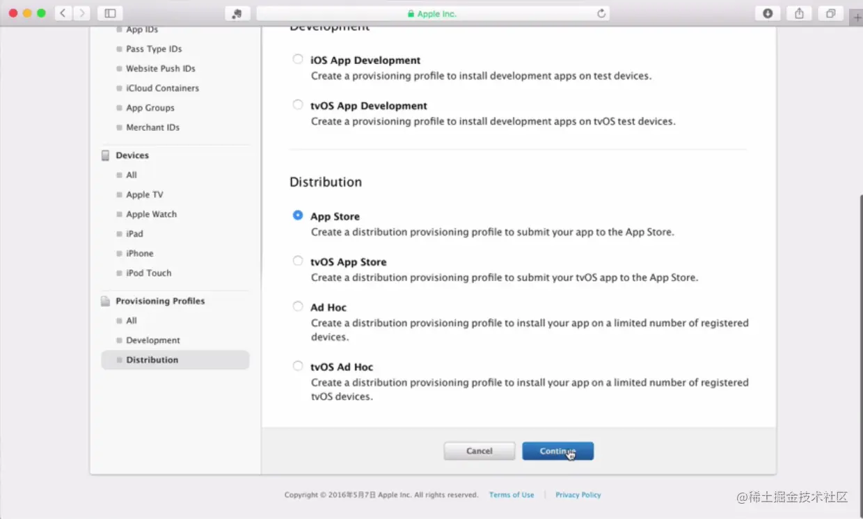
Task: Select Development under Provisioning Profiles
Action: (x=153, y=340)
